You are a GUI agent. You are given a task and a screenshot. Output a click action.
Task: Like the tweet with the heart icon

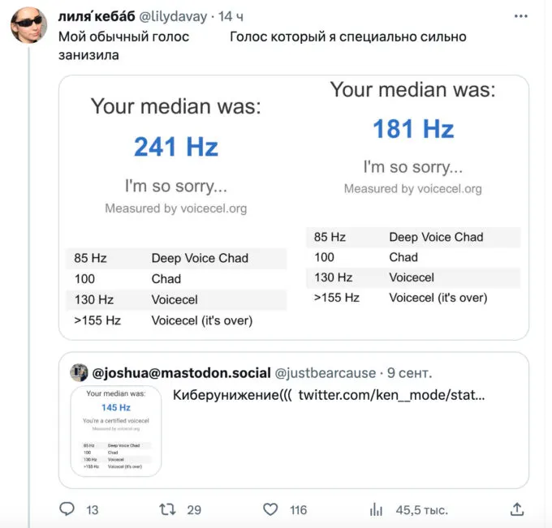coord(270,509)
